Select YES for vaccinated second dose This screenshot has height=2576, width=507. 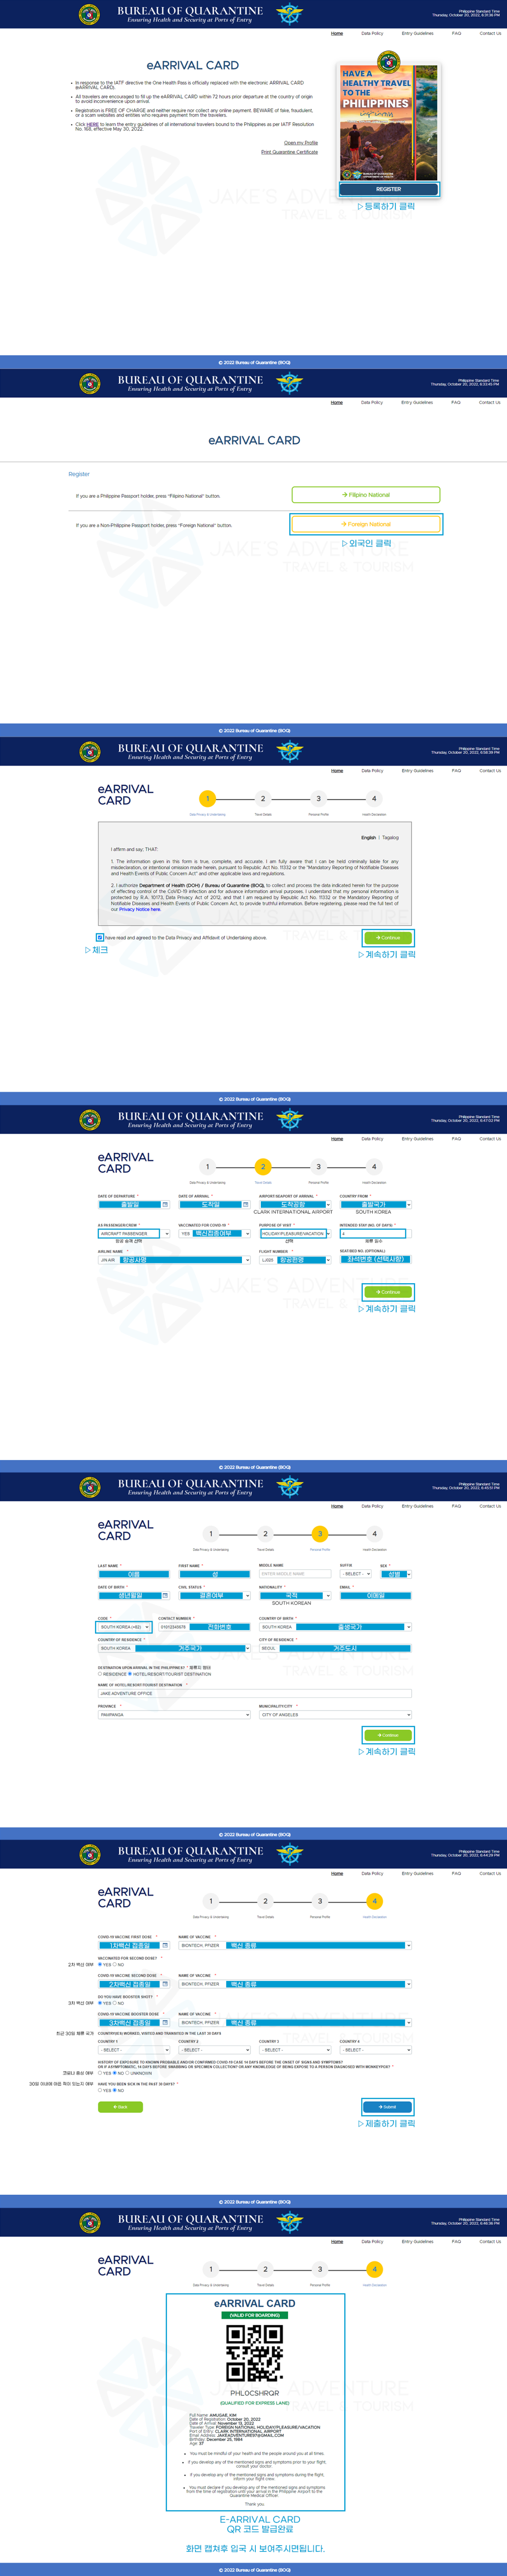[x=100, y=1964]
